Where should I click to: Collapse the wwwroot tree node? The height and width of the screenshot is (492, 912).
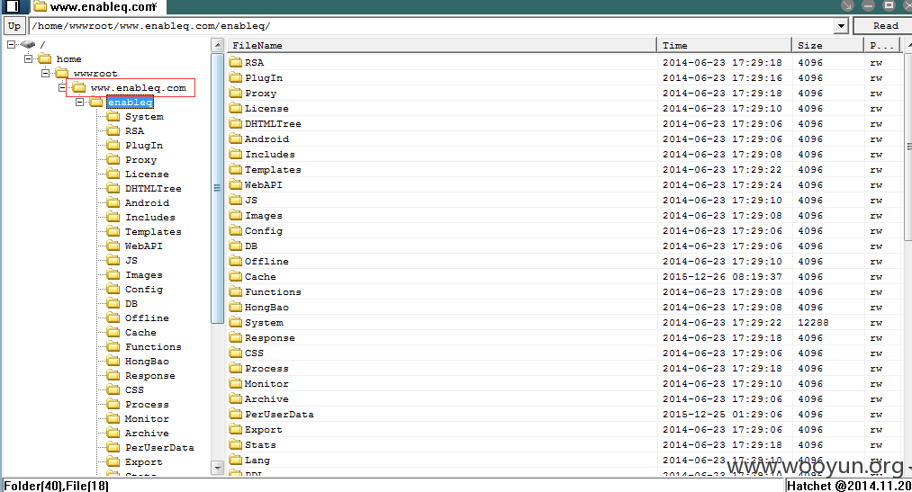click(45, 73)
